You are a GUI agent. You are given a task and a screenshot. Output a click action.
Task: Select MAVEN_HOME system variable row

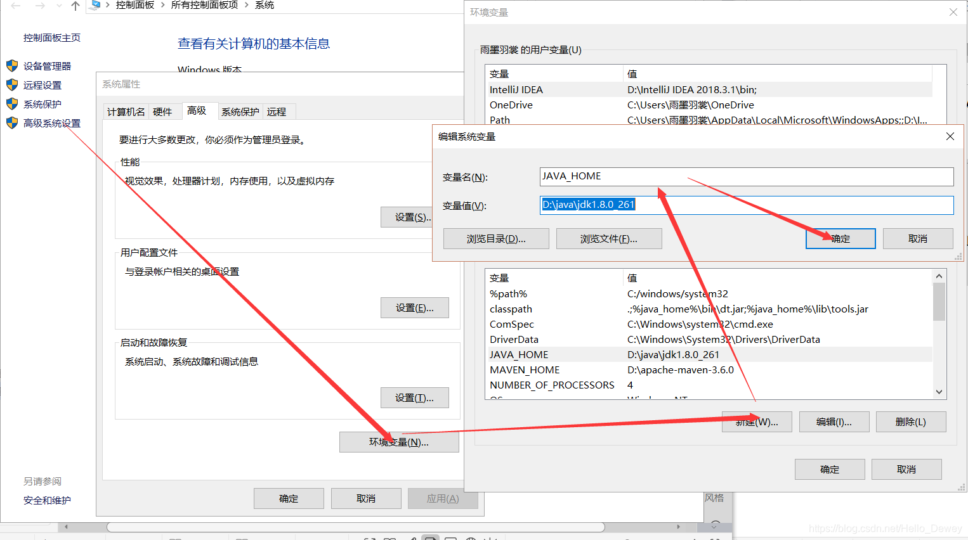pos(709,370)
